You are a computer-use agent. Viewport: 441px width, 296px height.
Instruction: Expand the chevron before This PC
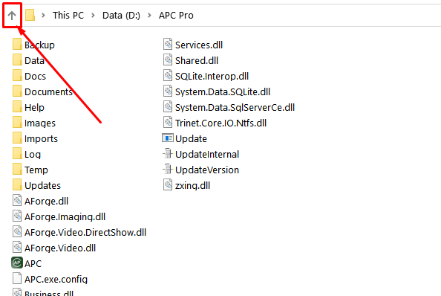(43, 15)
